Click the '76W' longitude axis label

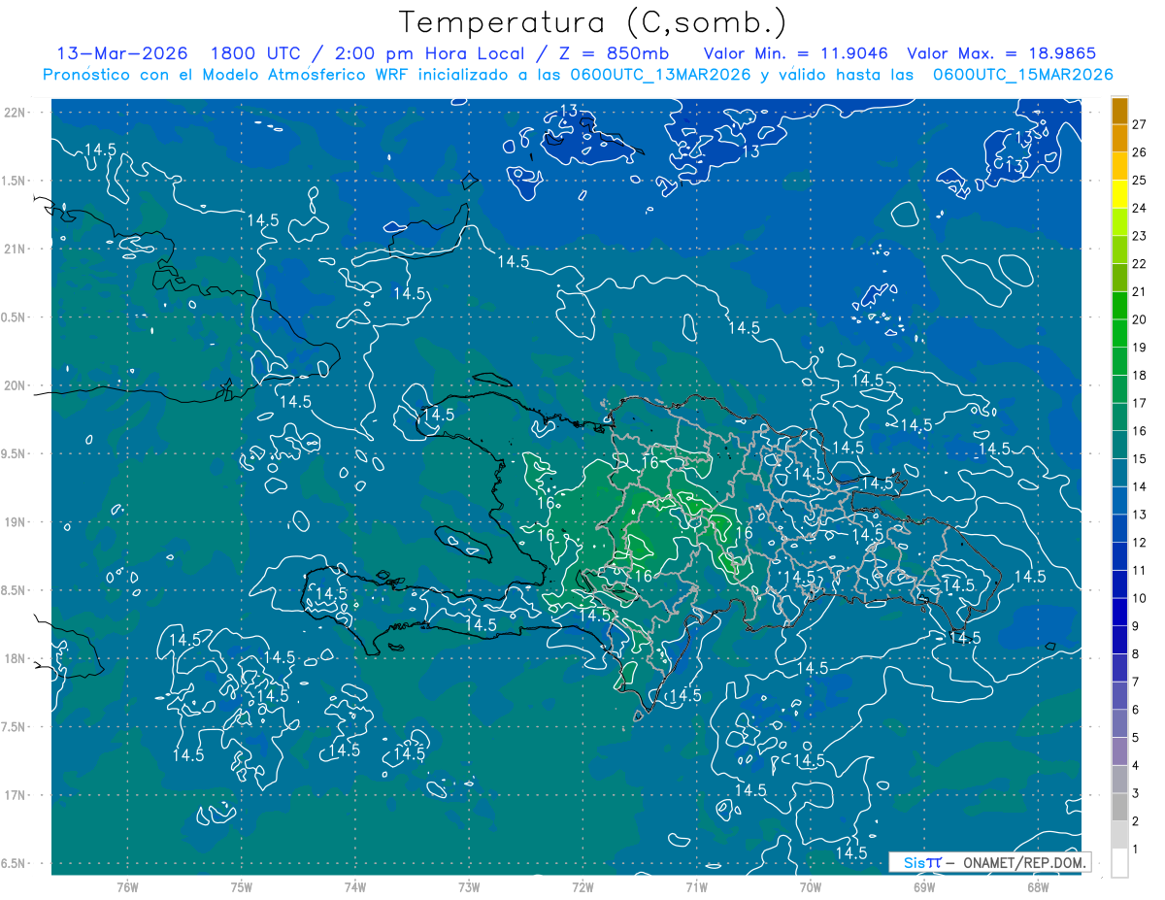(x=127, y=887)
